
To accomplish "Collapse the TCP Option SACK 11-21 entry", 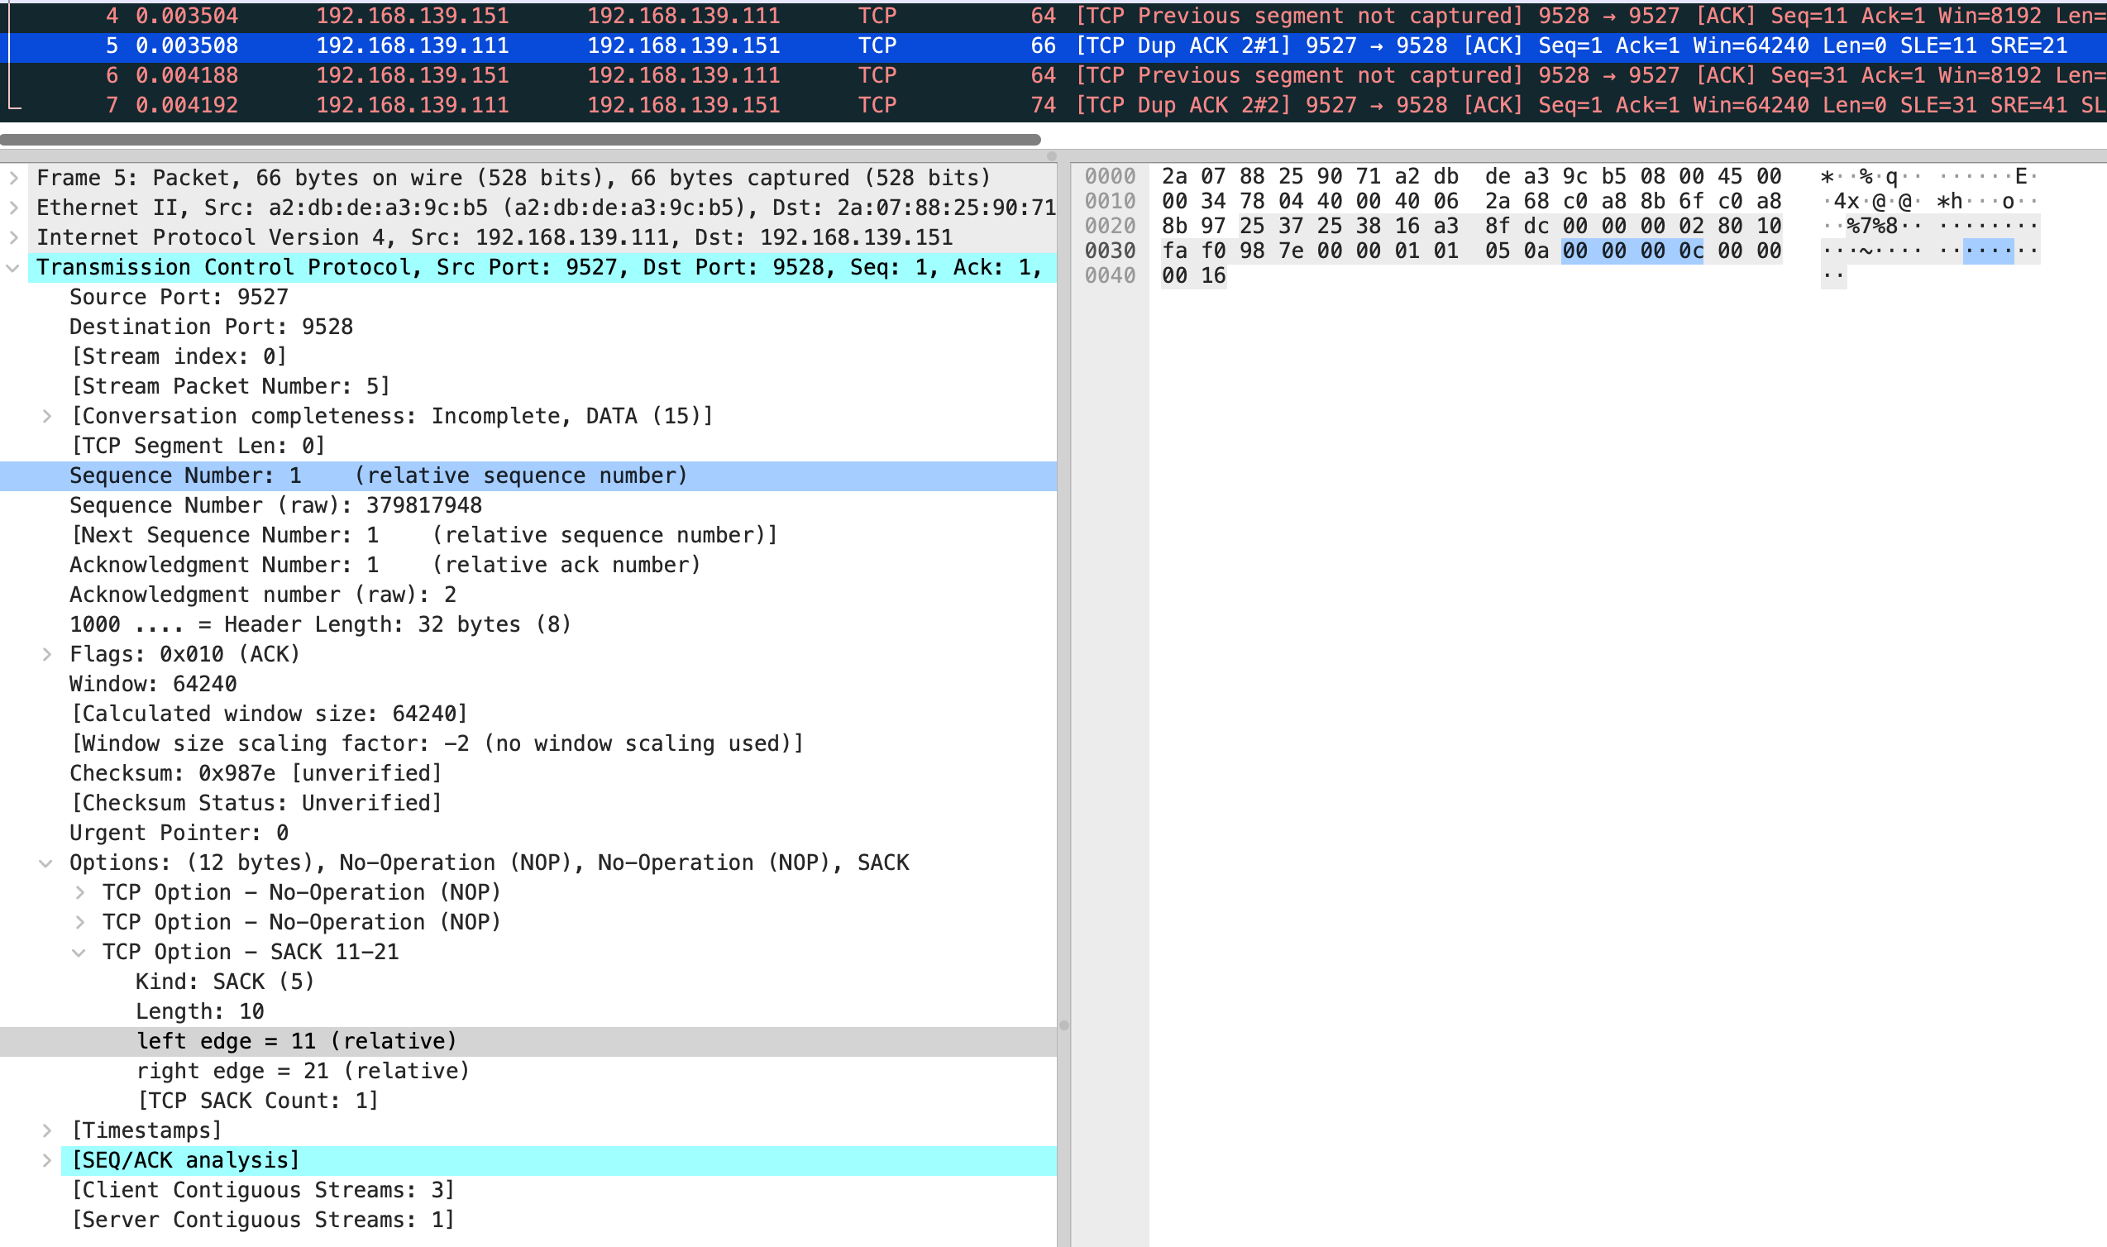I will click(x=80, y=952).
